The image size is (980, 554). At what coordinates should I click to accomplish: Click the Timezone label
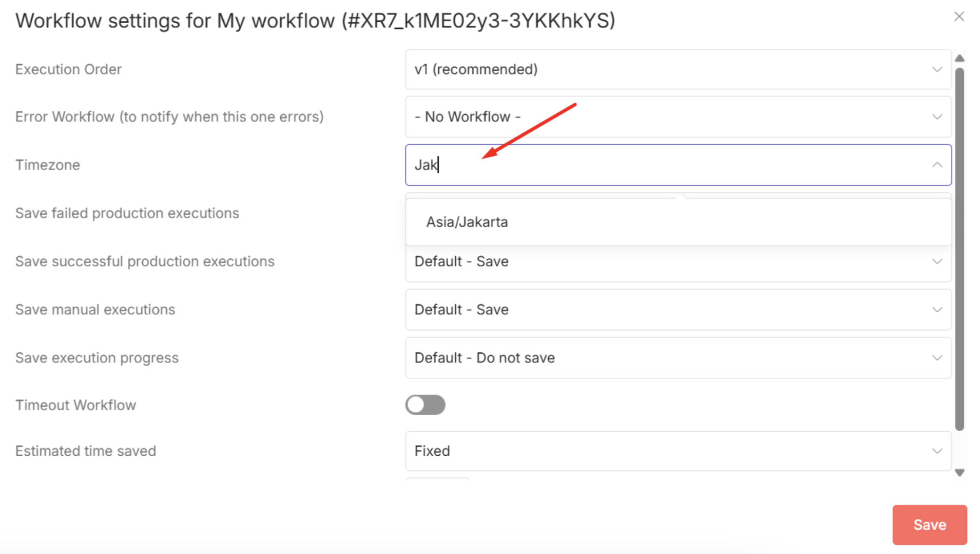coord(47,165)
